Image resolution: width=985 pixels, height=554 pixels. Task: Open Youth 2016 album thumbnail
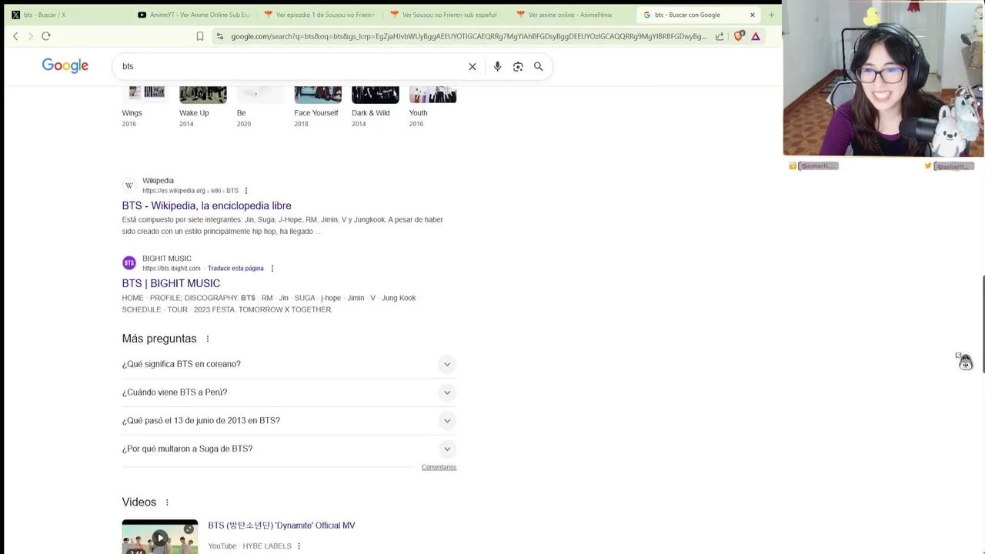click(432, 95)
